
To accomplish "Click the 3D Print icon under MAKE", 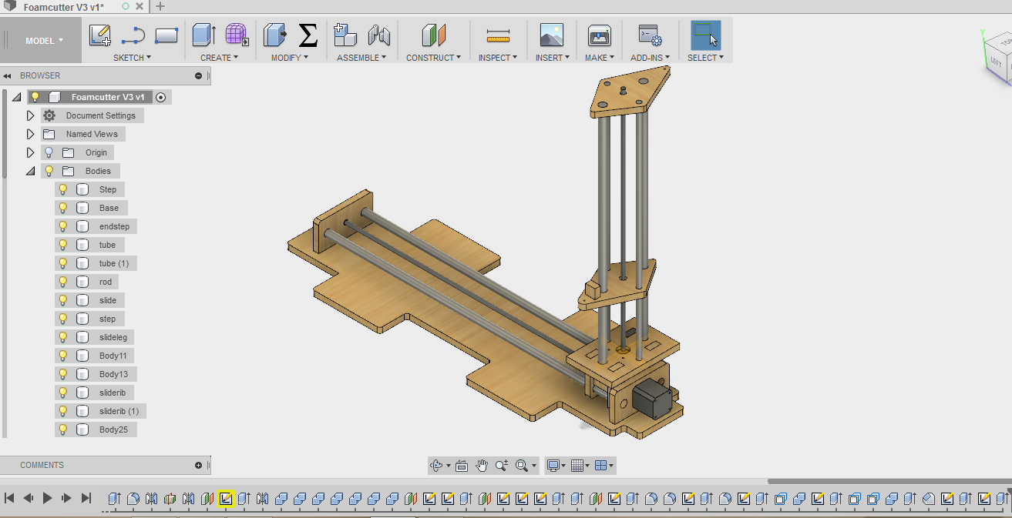I will (599, 35).
